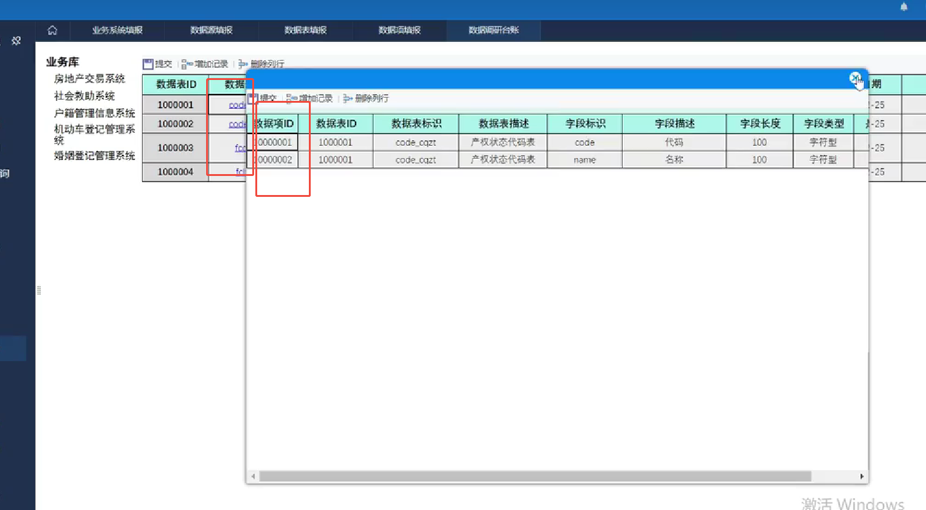Screen dimensions: 926x510
Task: Click popup horizontal scrollbar right arrow
Action: [861, 476]
